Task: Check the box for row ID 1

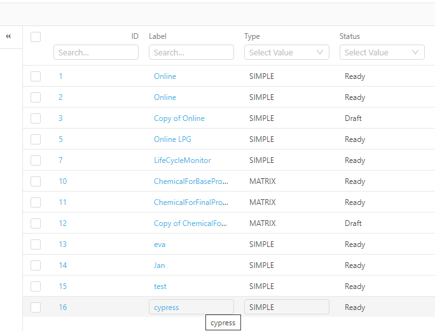Action: point(36,76)
